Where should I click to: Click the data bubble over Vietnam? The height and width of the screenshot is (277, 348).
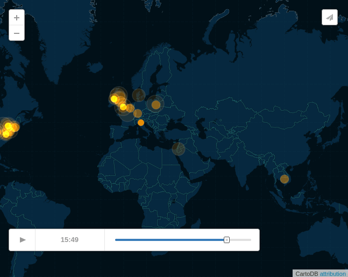(x=285, y=179)
